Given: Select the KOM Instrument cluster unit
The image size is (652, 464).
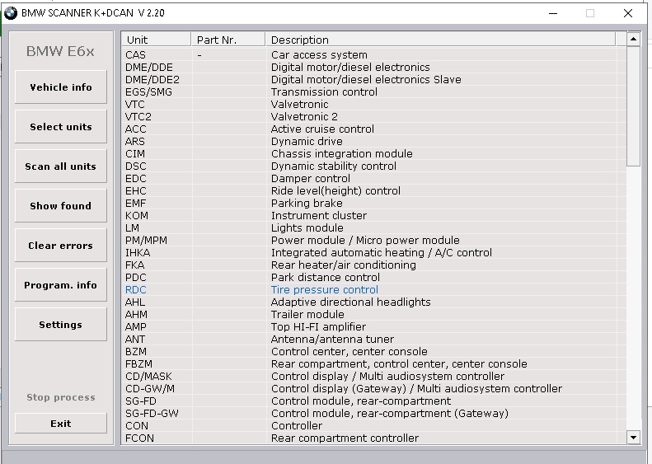Looking at the screenshot, I should 318,216.
